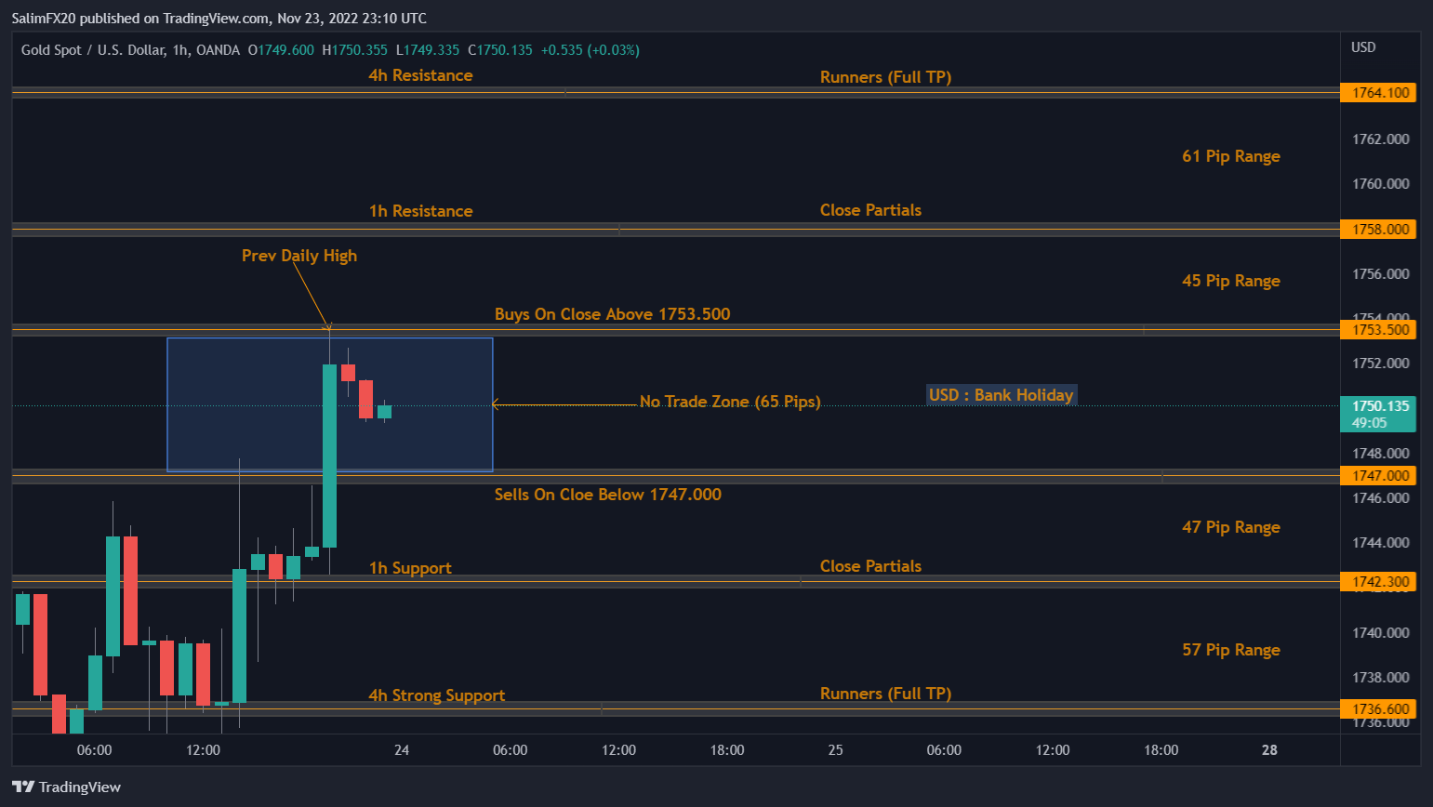Click the USD label on the price scale
The height and width of the screenshot is (807, 1433).
[x=1362, y=46]
